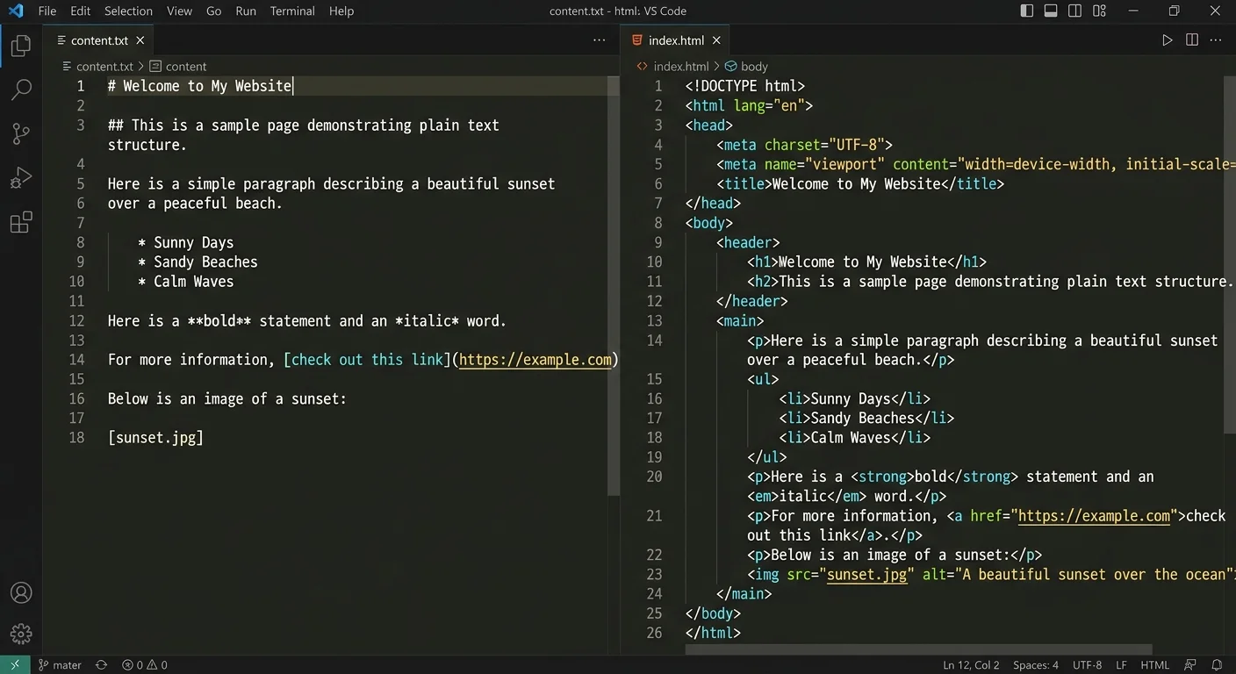Expand the index.html breadcrumb segment
Screen dimensions: 1236x674
[x=672, y=67]
